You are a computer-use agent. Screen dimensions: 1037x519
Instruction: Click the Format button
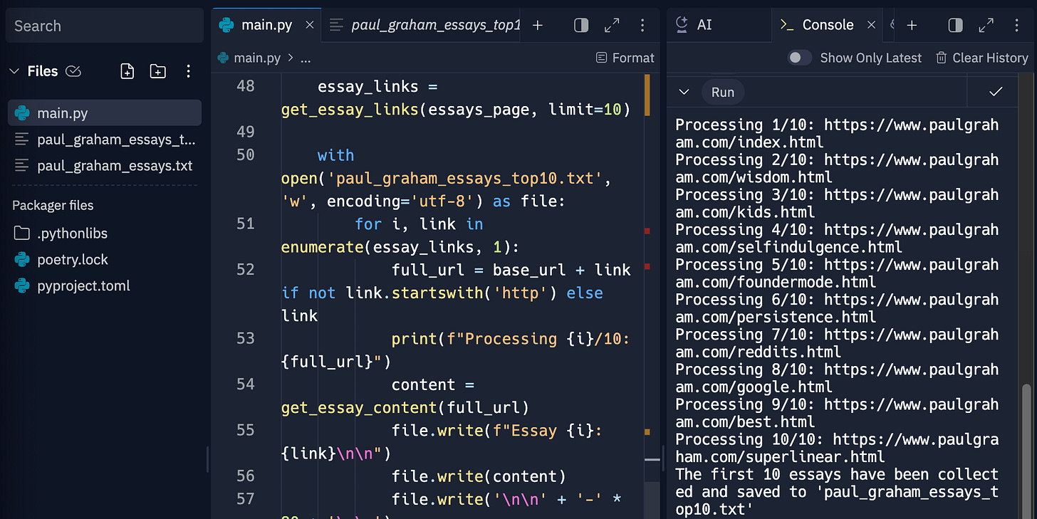pos(625,58)
